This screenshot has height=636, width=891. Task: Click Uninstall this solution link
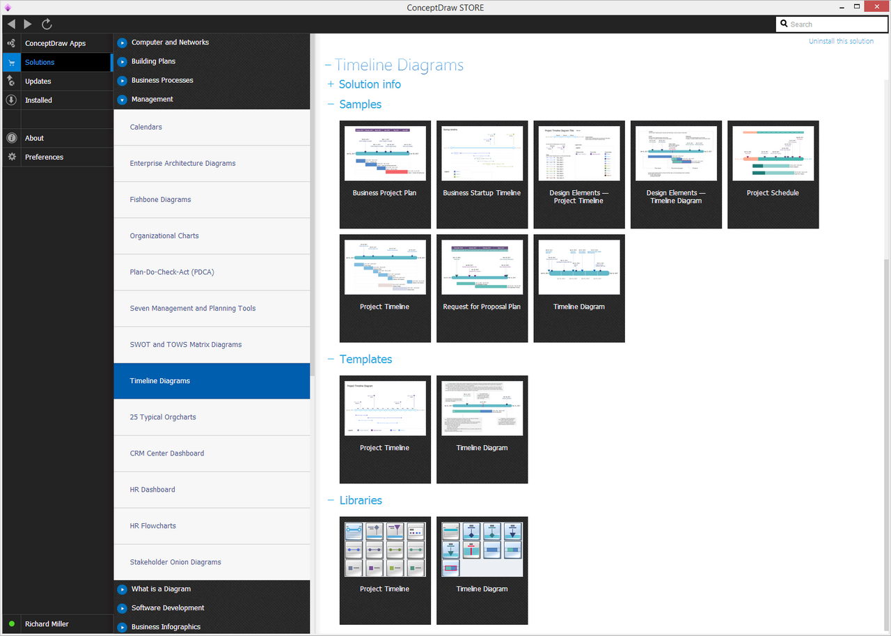point(841,41)
